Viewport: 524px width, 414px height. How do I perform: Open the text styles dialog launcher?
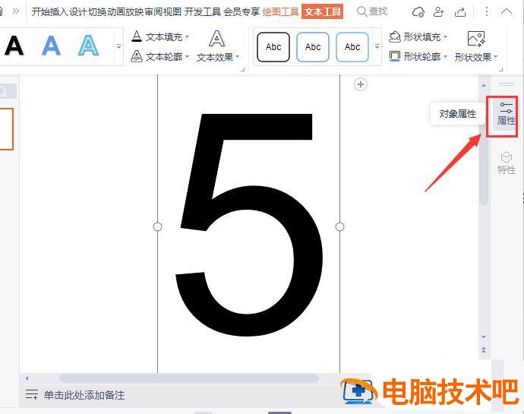243,70
